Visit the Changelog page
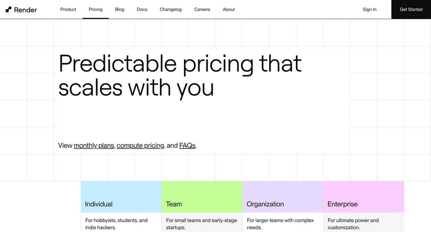The image size is (431, 232). click(170, 10)
